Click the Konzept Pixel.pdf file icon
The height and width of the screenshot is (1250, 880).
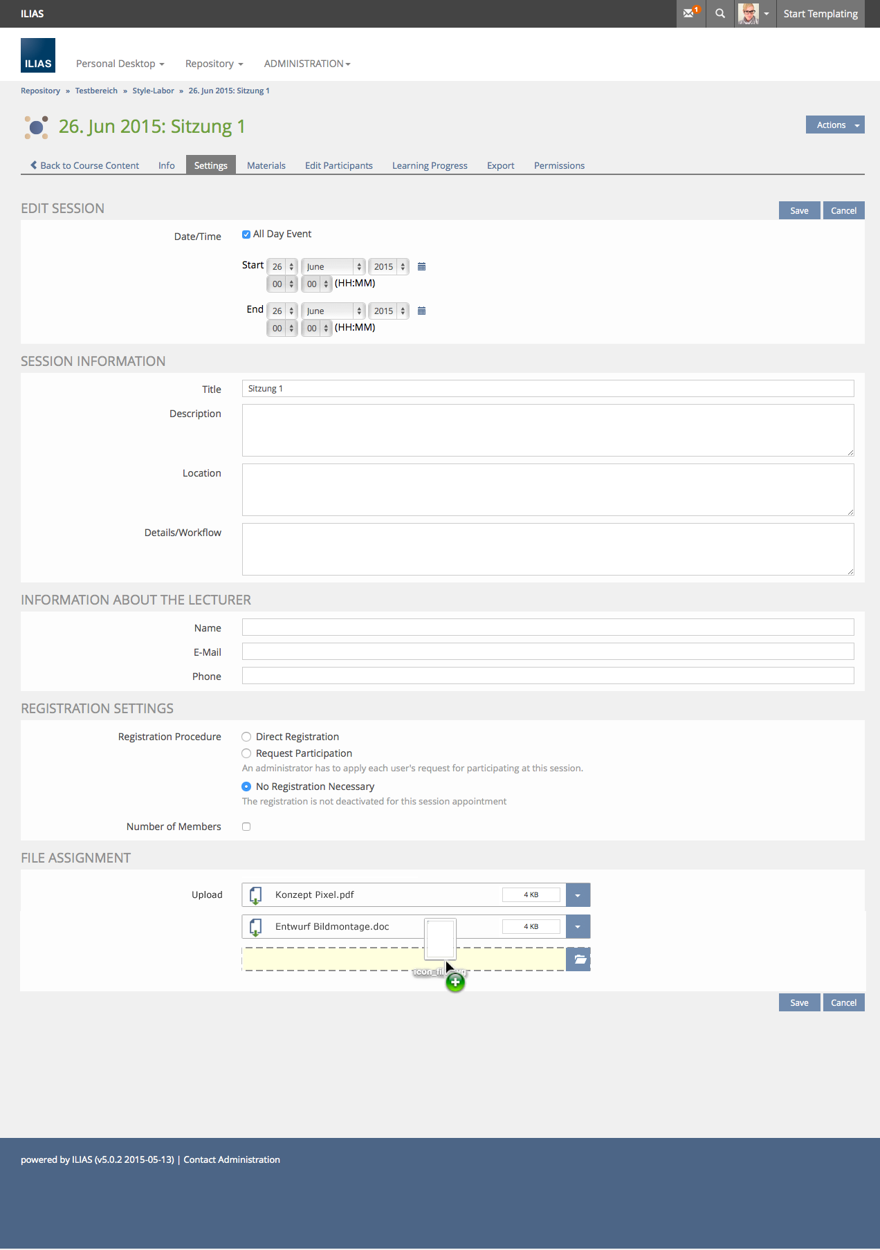pos(255,895)
